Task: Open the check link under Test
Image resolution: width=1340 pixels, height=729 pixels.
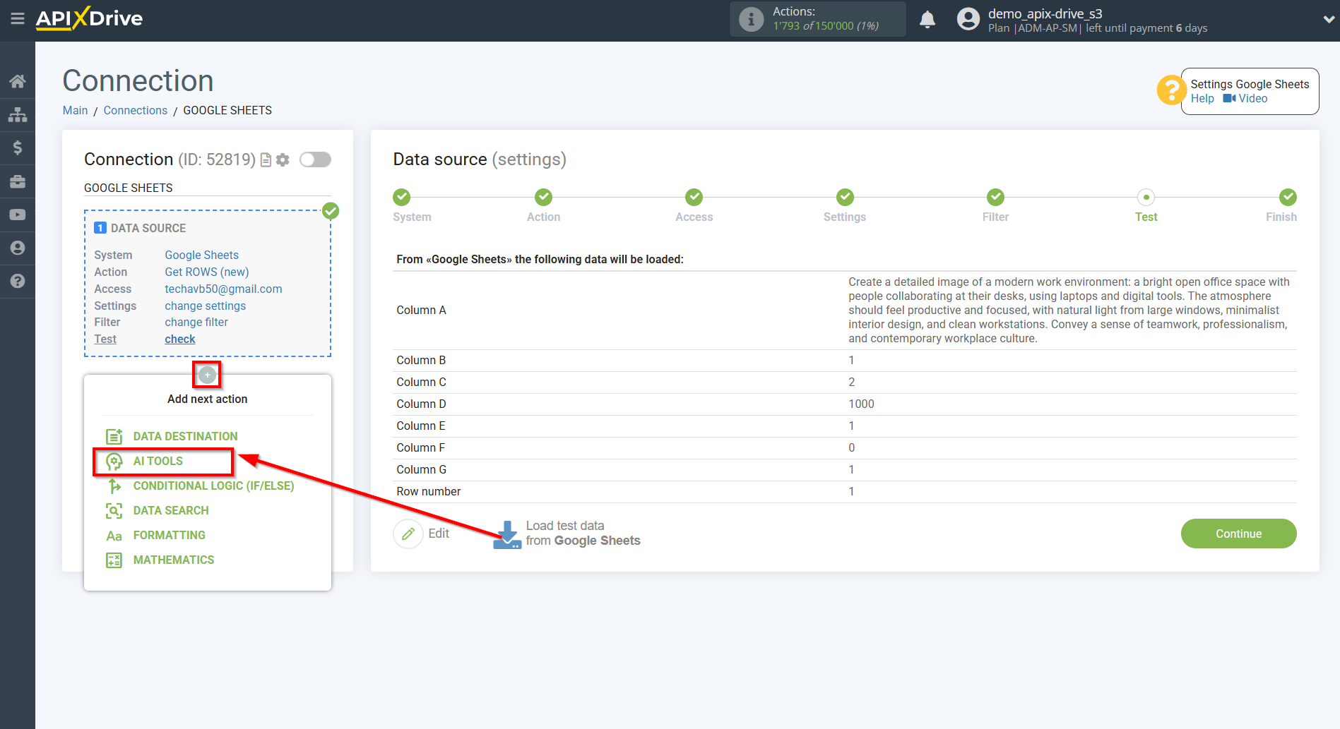Action: 179,339
